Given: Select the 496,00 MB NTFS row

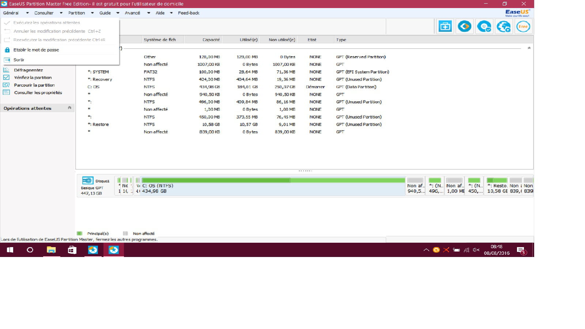Looking at the screenshot, I should point(304,102).
